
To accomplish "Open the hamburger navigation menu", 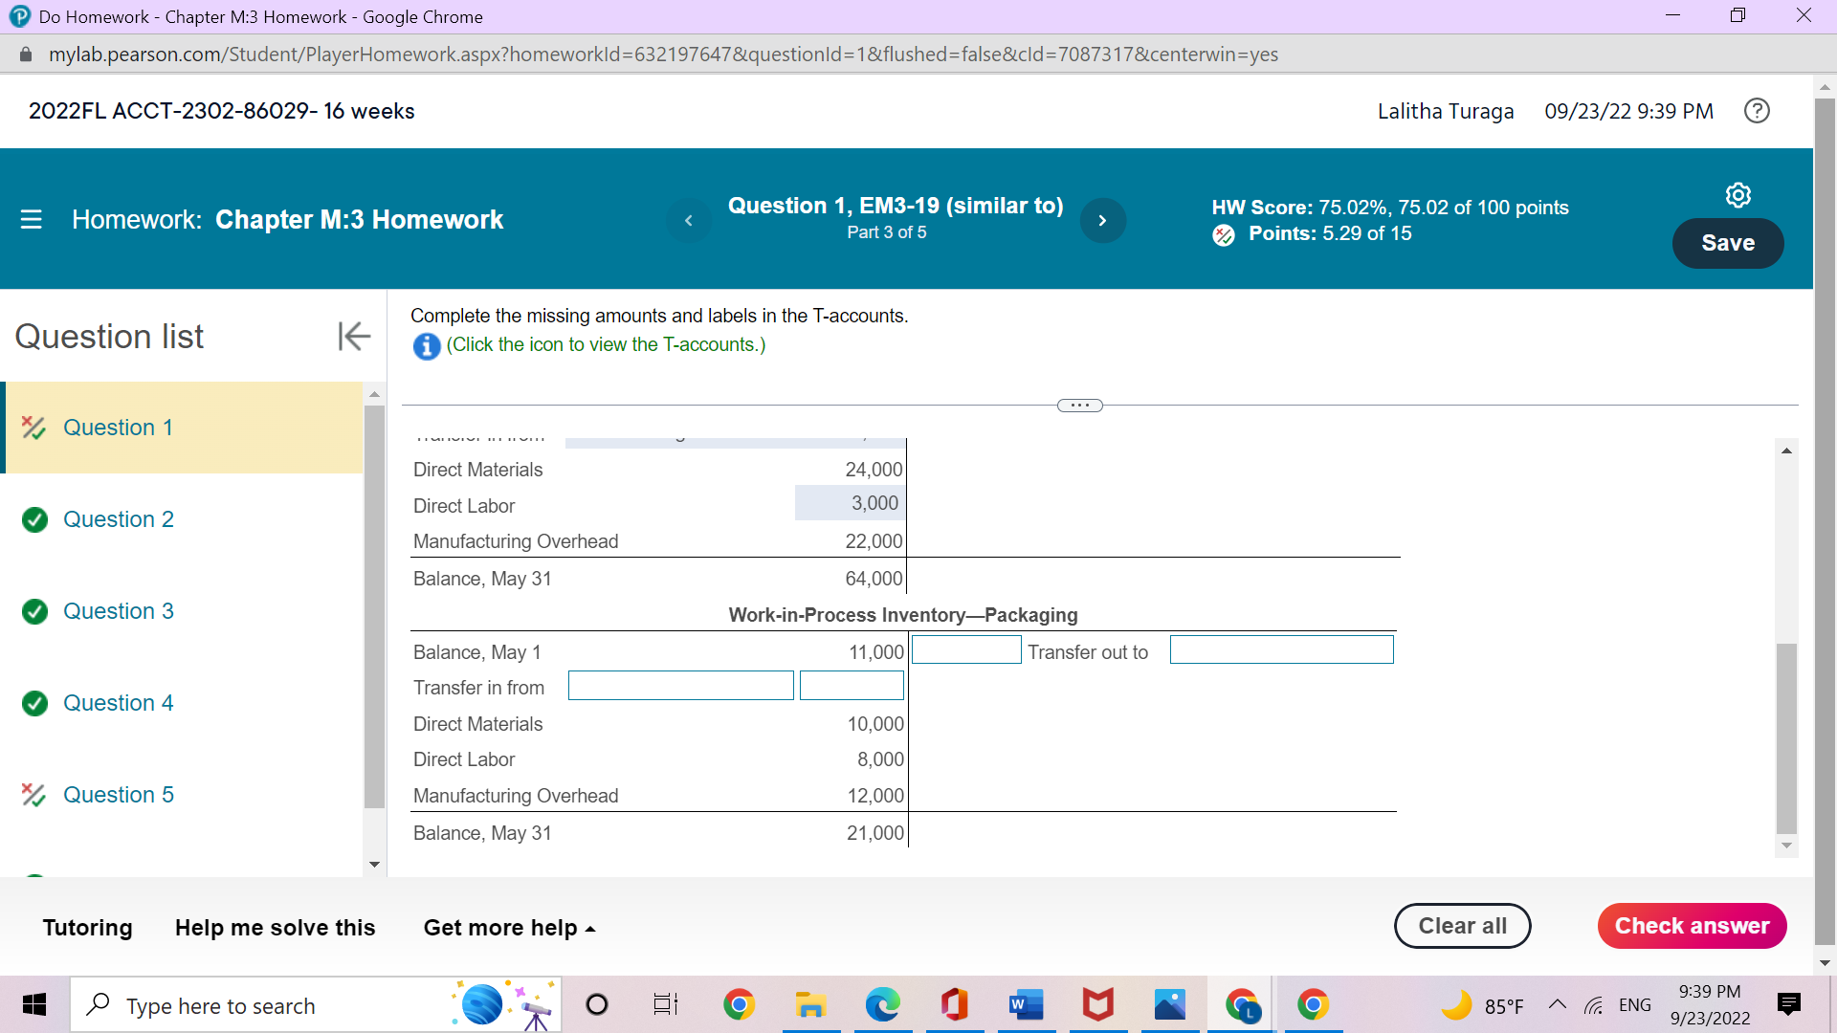I will (x=32, y=219).
